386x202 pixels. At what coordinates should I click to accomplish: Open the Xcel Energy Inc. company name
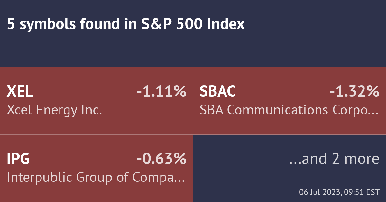[x=54, y=111]
